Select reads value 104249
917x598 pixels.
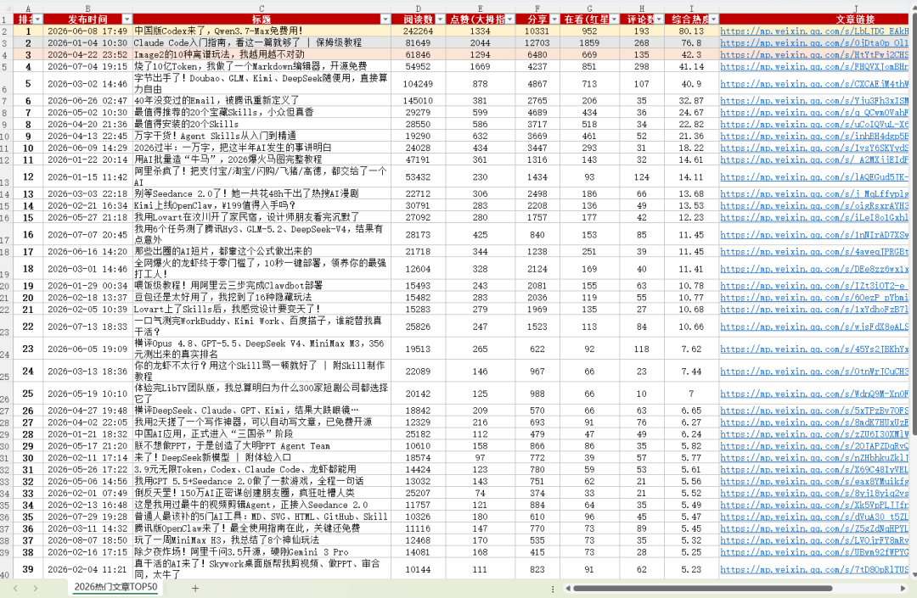pos(418,83)
